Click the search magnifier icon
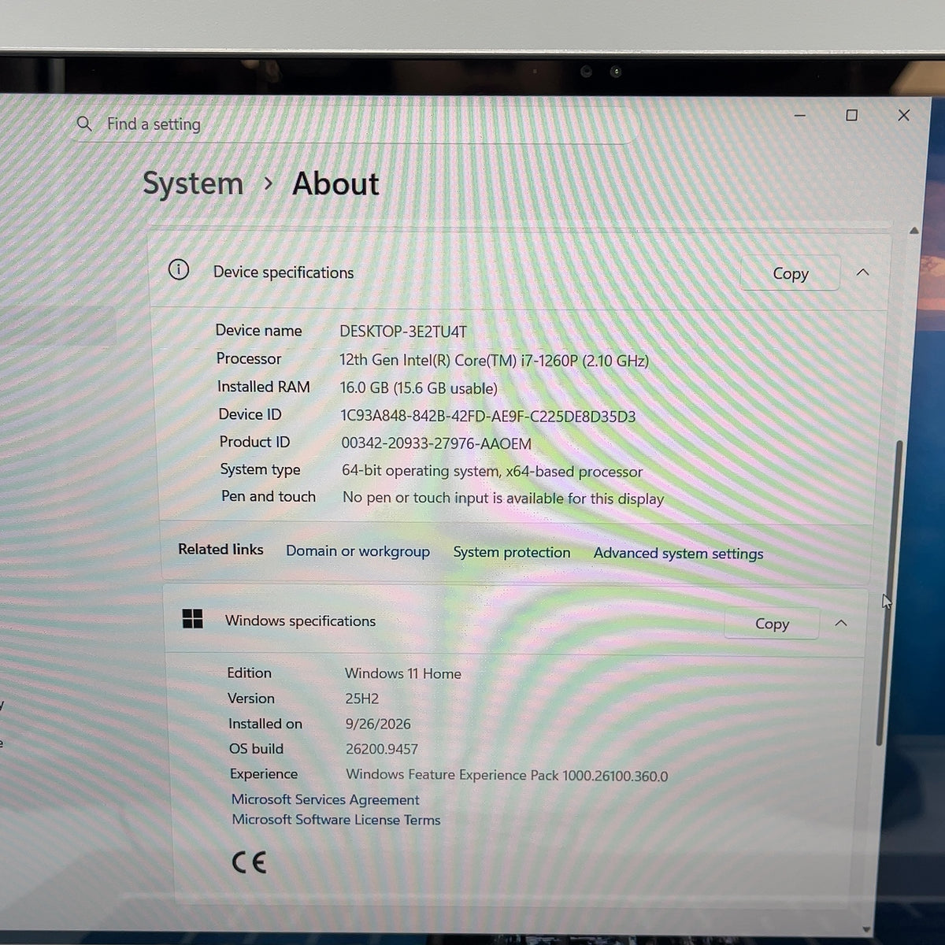The image size is (945, 945). click(x=84, y=124)
